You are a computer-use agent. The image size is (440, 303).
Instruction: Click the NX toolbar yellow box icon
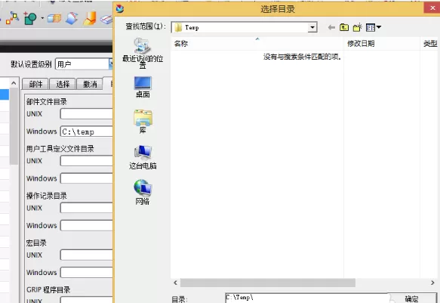point(54,19)
